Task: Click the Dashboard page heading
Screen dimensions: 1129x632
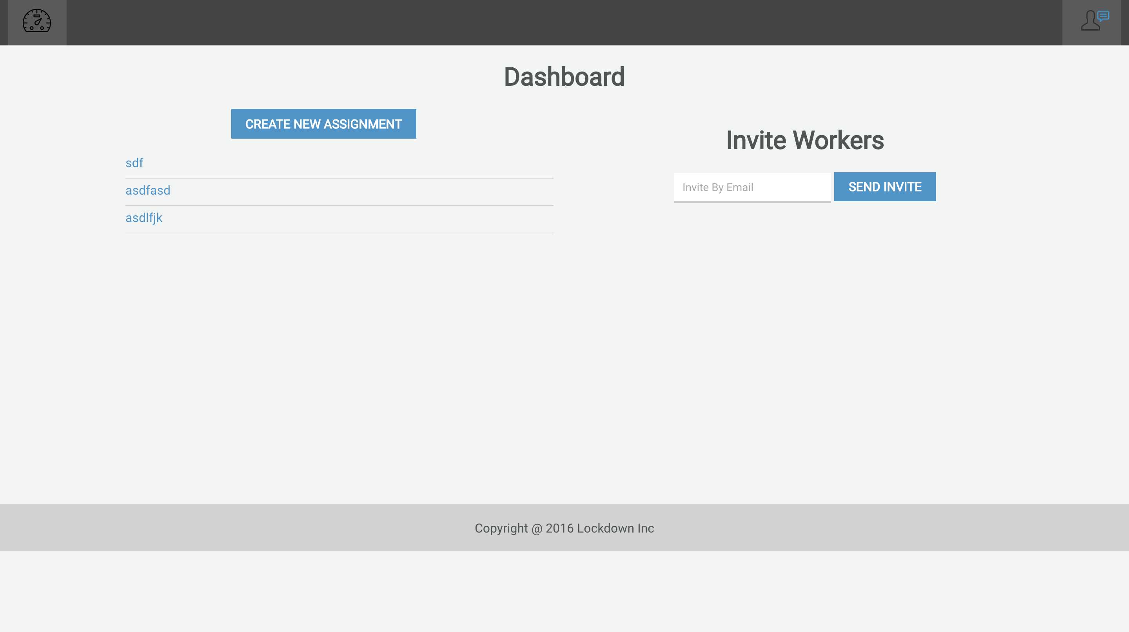Action: (x=564, y=77)
